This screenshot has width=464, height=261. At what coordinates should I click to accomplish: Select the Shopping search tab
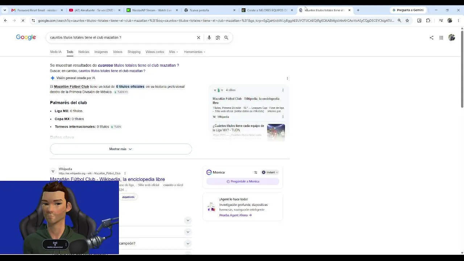pyautogui.click(x=134, y=52)
